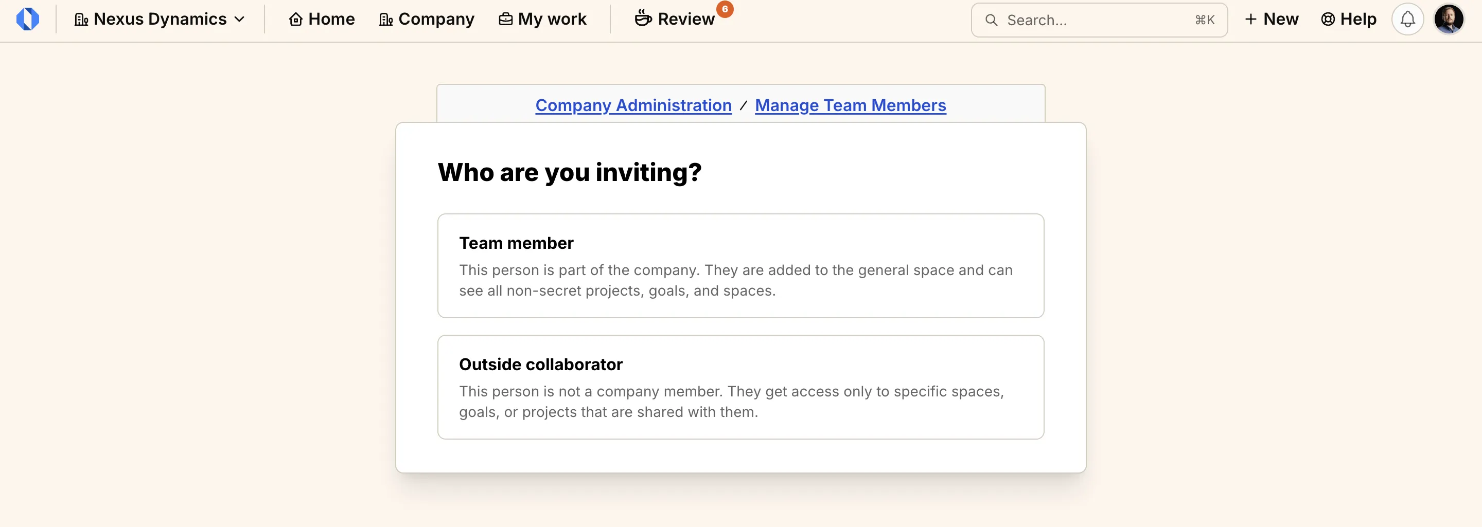Click the orange Review count badge
Viewport: 1482px width, 527px height.
pyautogui.click(x=725, y=9)
